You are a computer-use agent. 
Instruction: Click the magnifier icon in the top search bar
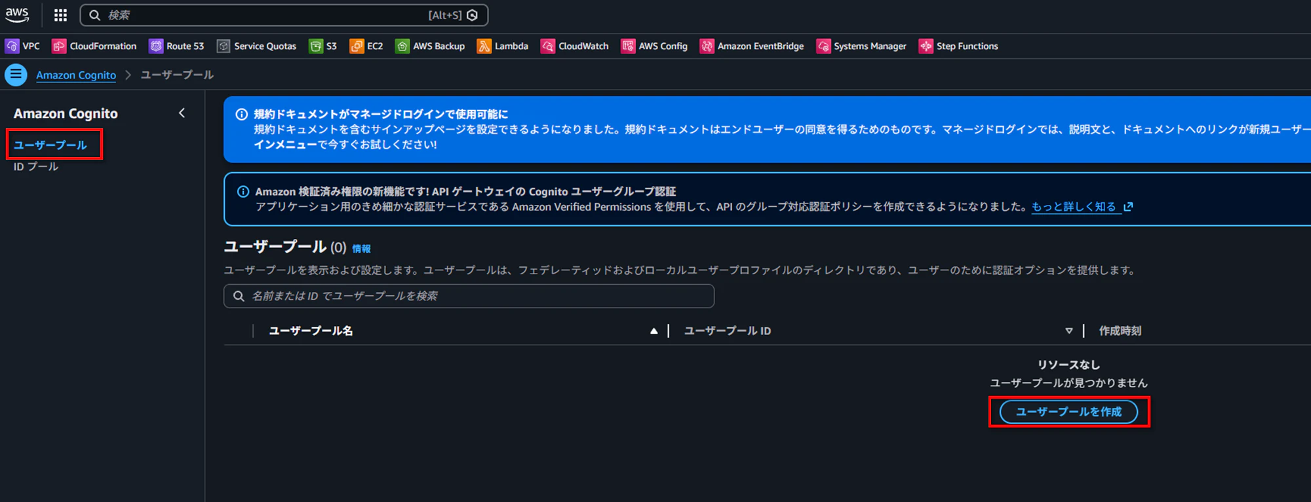95,15
